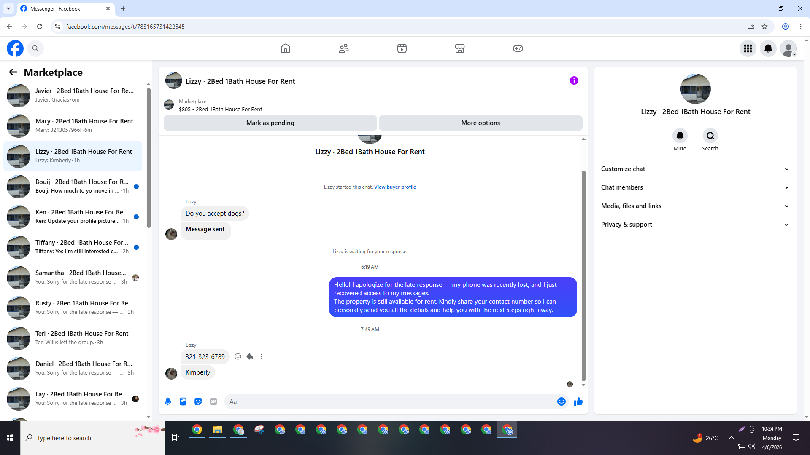Screen dimensions: 810x455
Task: Reply to the 321-323-6789 message
Action: (250, 356)
